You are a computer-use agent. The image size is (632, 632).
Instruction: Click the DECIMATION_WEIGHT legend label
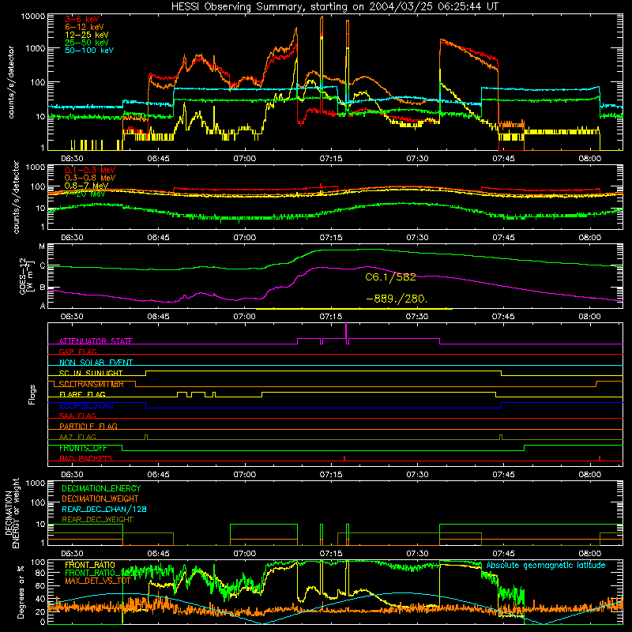(x=100, y=498)
